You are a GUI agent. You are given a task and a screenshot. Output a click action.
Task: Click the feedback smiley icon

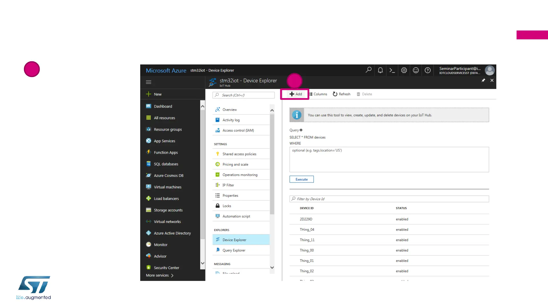(416, 70)
